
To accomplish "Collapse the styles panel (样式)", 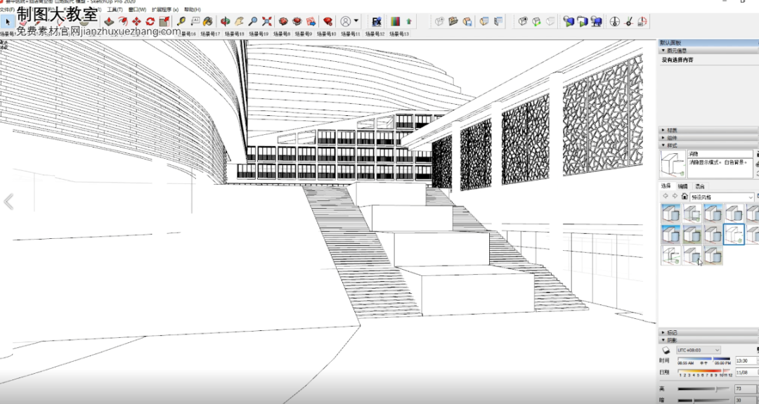I will click(708, 145).
